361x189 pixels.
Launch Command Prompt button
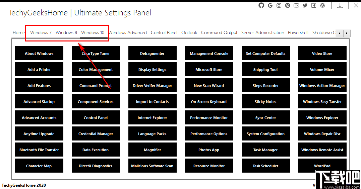point(96,85)
